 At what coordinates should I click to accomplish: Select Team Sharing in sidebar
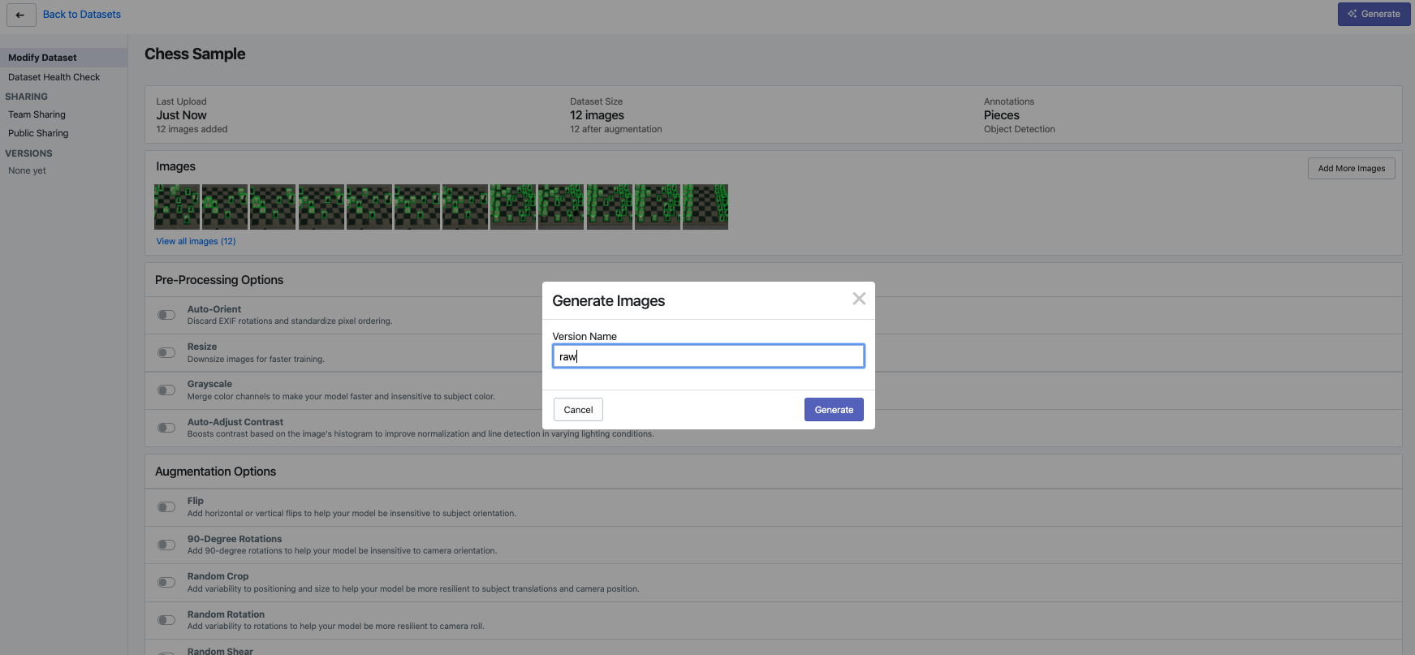[x=37, y=114]
